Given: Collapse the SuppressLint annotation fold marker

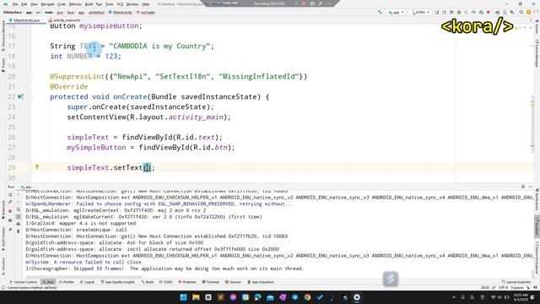Looking at the screenshot, I should [30, 77].
